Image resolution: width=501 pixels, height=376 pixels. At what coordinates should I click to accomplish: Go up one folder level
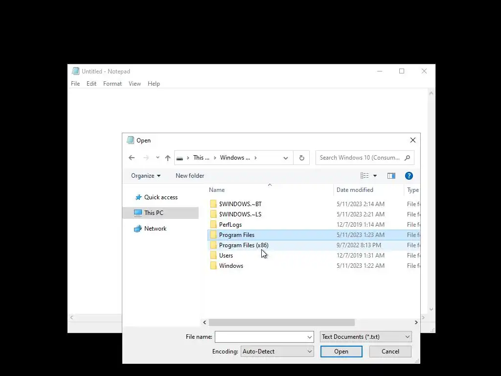coord(168,158)
